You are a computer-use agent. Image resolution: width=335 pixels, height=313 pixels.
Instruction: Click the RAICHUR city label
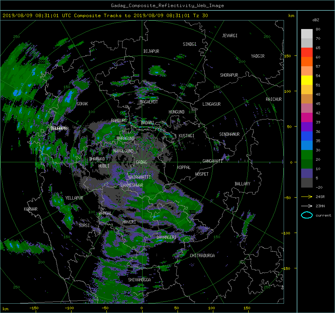coord(274,99)
